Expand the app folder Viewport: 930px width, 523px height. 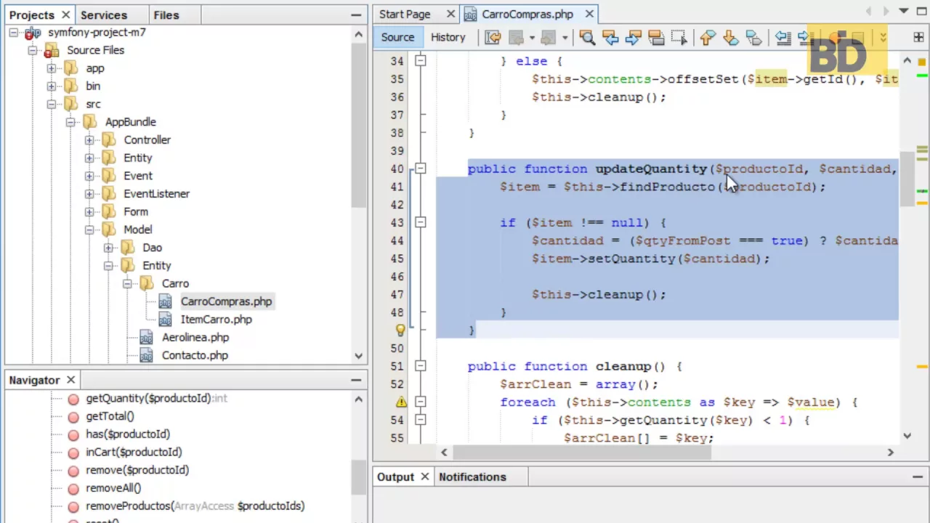[52, 68]
